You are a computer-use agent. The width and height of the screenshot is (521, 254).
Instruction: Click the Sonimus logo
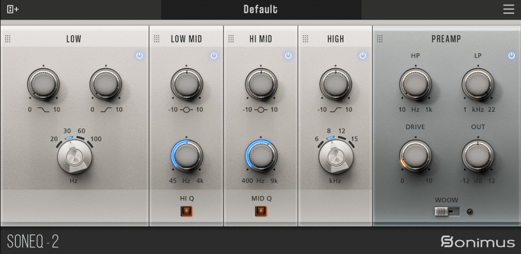[477, 241]
